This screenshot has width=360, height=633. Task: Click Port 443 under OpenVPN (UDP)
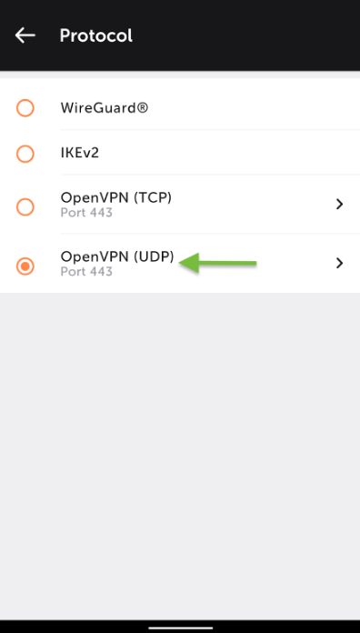[x=86, y=271]
